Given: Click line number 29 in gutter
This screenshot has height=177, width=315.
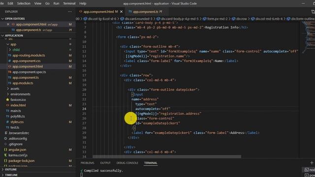Looking at the screenshot, I should click(84, 133).
